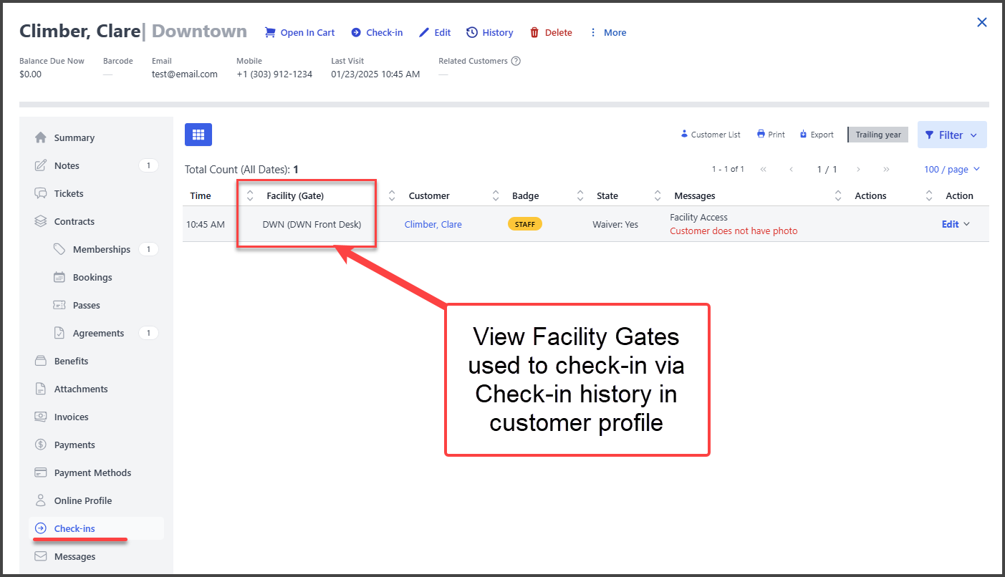Close the customer profile dialog
Viewport: 1005px width, 577px height.
click(x=982, y=22)
